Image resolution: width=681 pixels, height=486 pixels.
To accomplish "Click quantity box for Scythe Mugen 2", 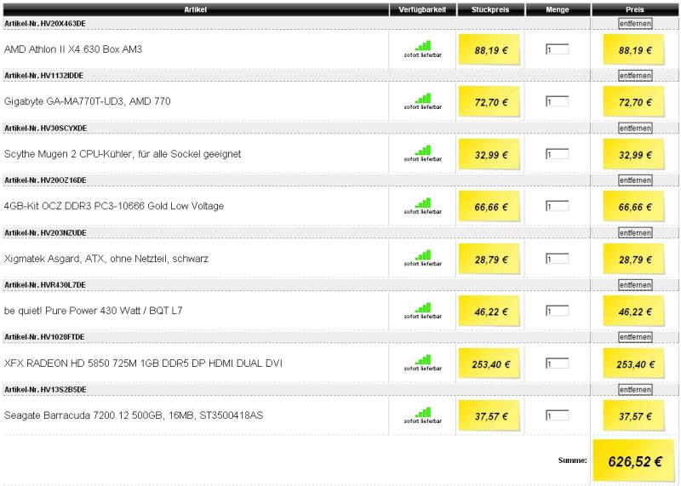I will (x=558, y=154).
